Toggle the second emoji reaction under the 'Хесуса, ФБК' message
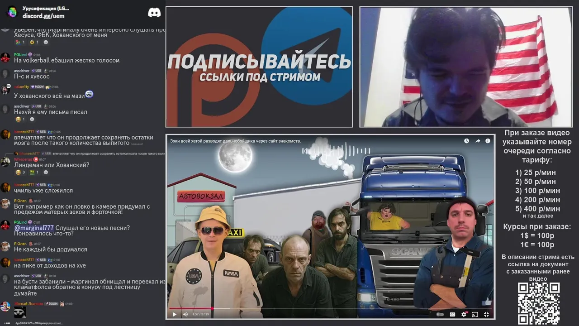This screenshot has width=579, height=326. click(34, 42)
